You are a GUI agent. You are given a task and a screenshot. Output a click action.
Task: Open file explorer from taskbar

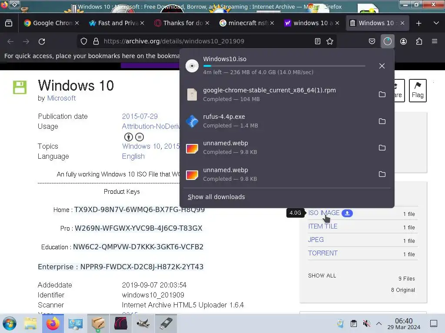(x=30, y=323)
